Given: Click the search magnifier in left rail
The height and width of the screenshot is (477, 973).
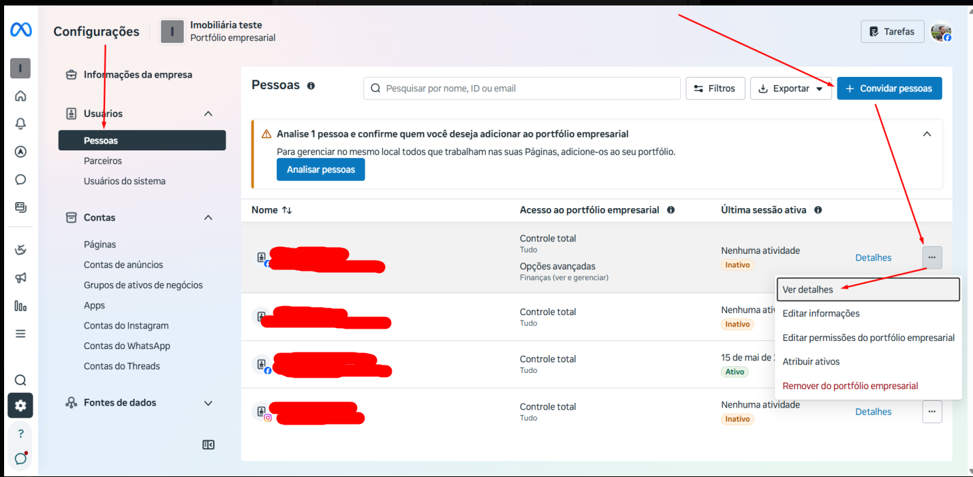Looking at the screenshot, I should click(x=20, y=380).
